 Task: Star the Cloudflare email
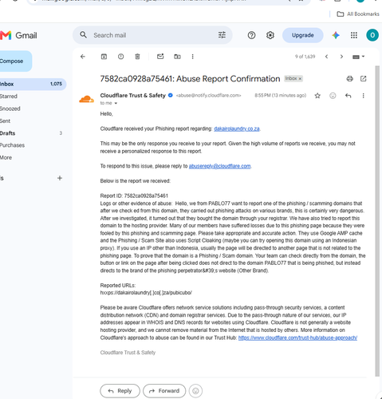click(x=317, y=96)
